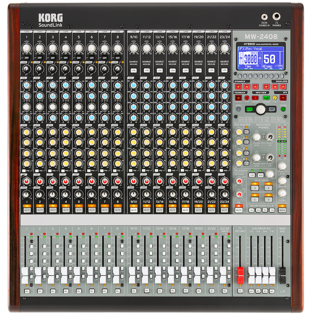Mute stereo channel 23/24
Screen dimensions: 310x315
coord(224,210)
